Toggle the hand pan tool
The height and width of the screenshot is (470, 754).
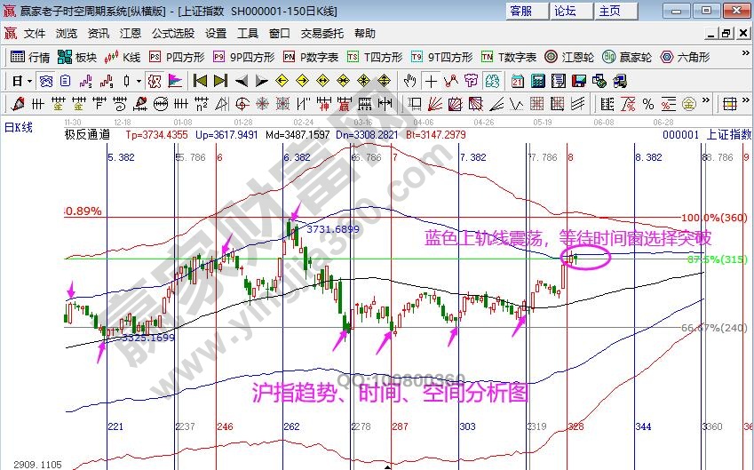tap(409, 81)
